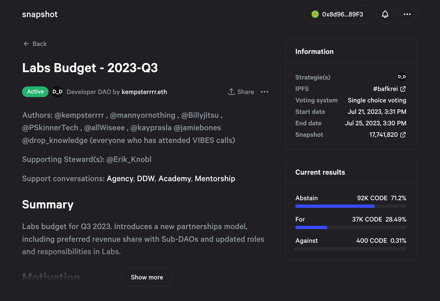Click the Current results heading
The height and width of the screenshot is (301, 440).
click(x=320, y=172)
